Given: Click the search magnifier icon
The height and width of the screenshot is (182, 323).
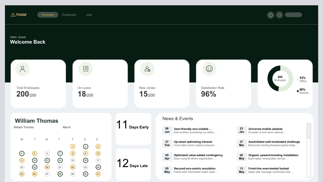Looking at the screenshot, I should click(279, 15).
